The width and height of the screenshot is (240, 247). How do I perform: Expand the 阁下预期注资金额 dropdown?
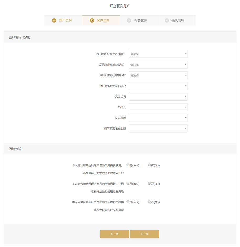point(158,128)
